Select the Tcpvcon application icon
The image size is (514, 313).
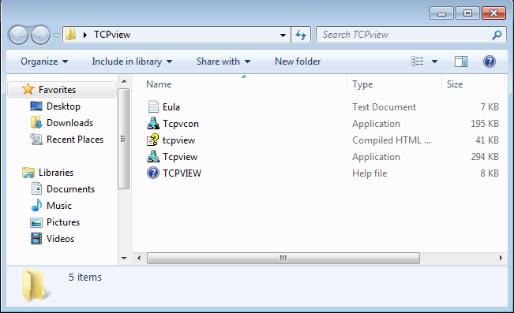tap(153, 124)
